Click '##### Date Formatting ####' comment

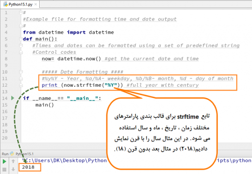(x=83, y=72)
